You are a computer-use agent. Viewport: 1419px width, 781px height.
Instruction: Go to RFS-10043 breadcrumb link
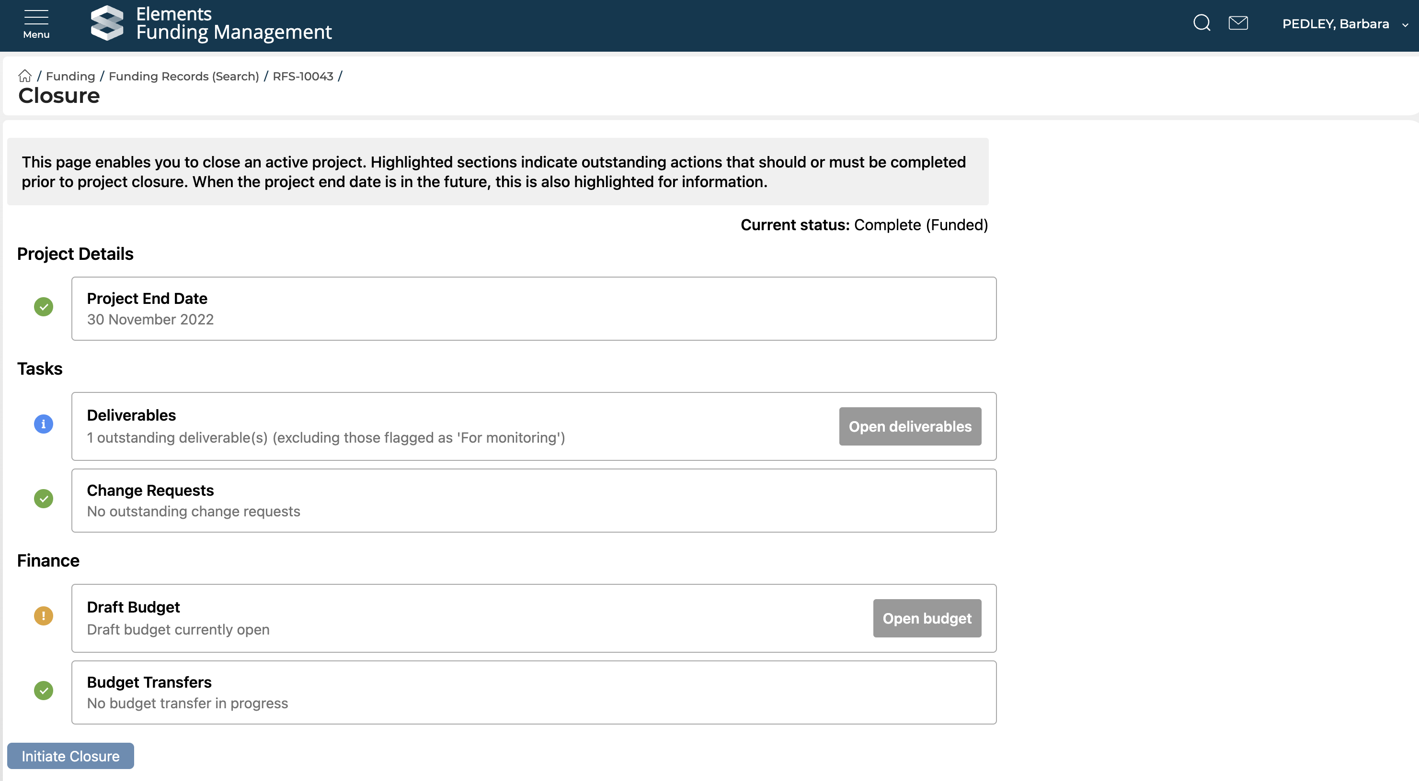302,76
